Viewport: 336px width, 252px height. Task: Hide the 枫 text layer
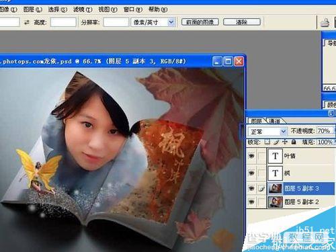pyautogui.click(x=251, y=173)
